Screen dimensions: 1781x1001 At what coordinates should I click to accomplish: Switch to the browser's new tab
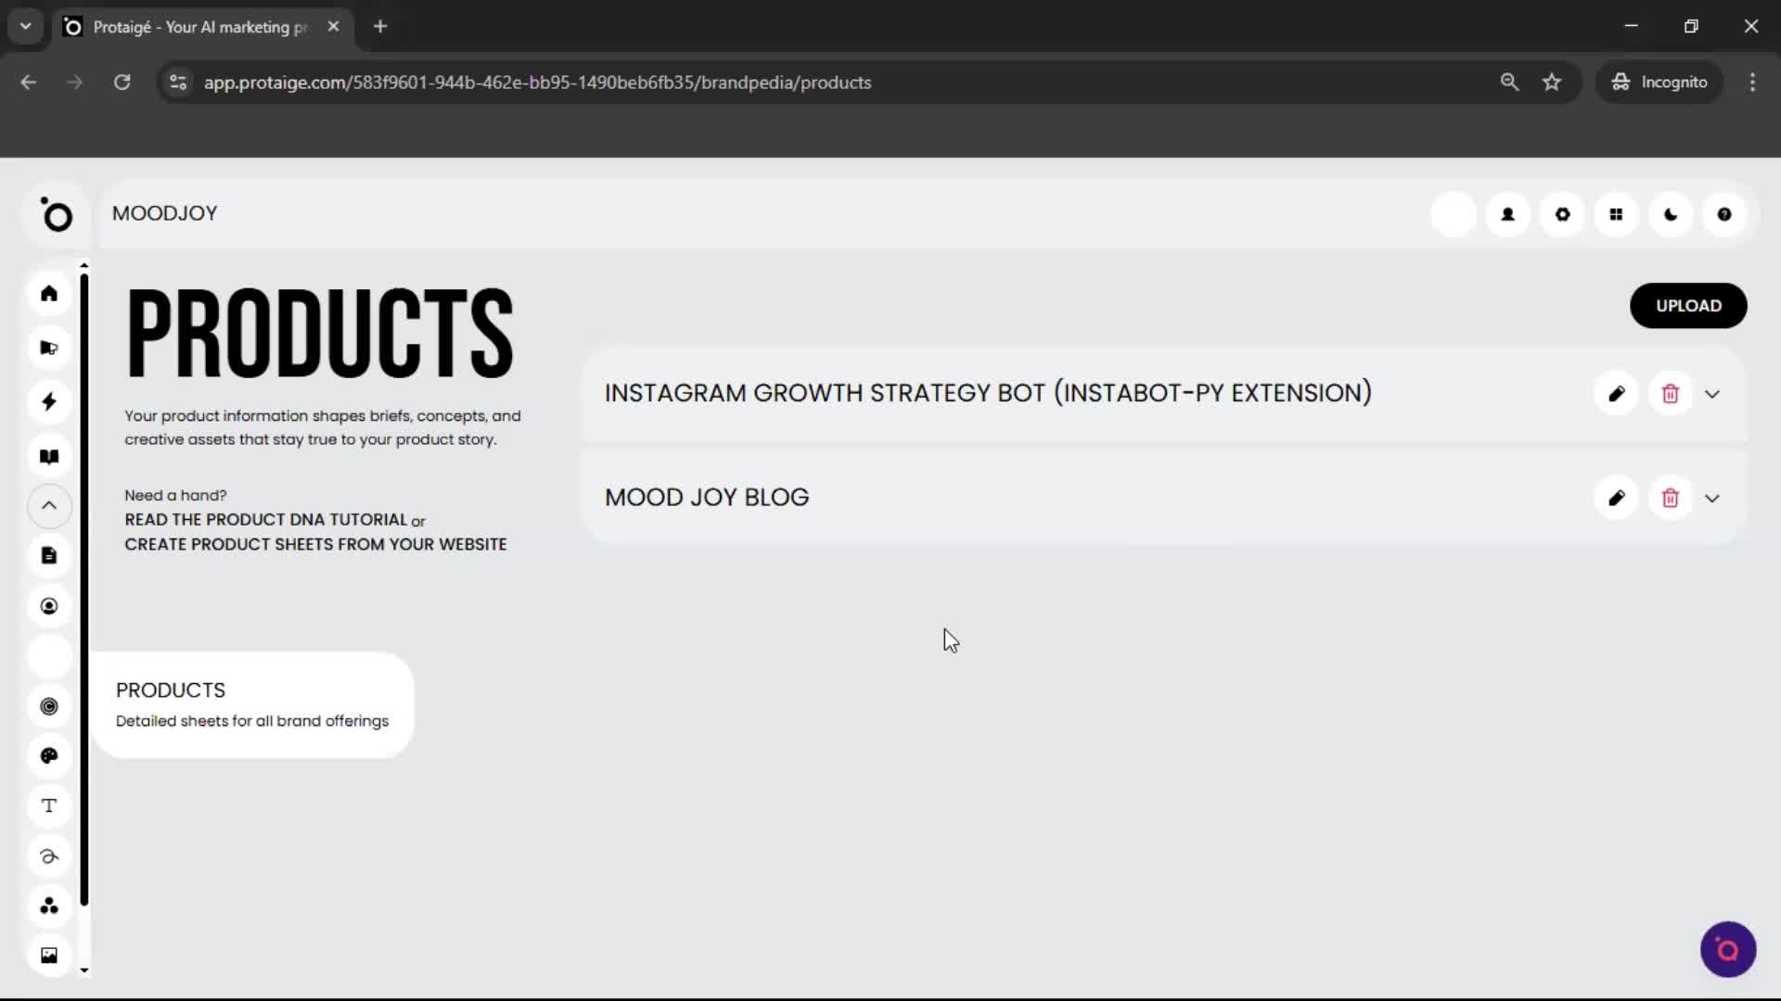pyautogui.click(x=380, y=26)
